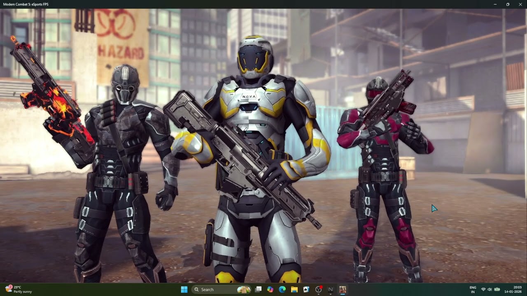527x296 pixels.
Task: Open the Windows Start menu
Action: coord(184,289)
